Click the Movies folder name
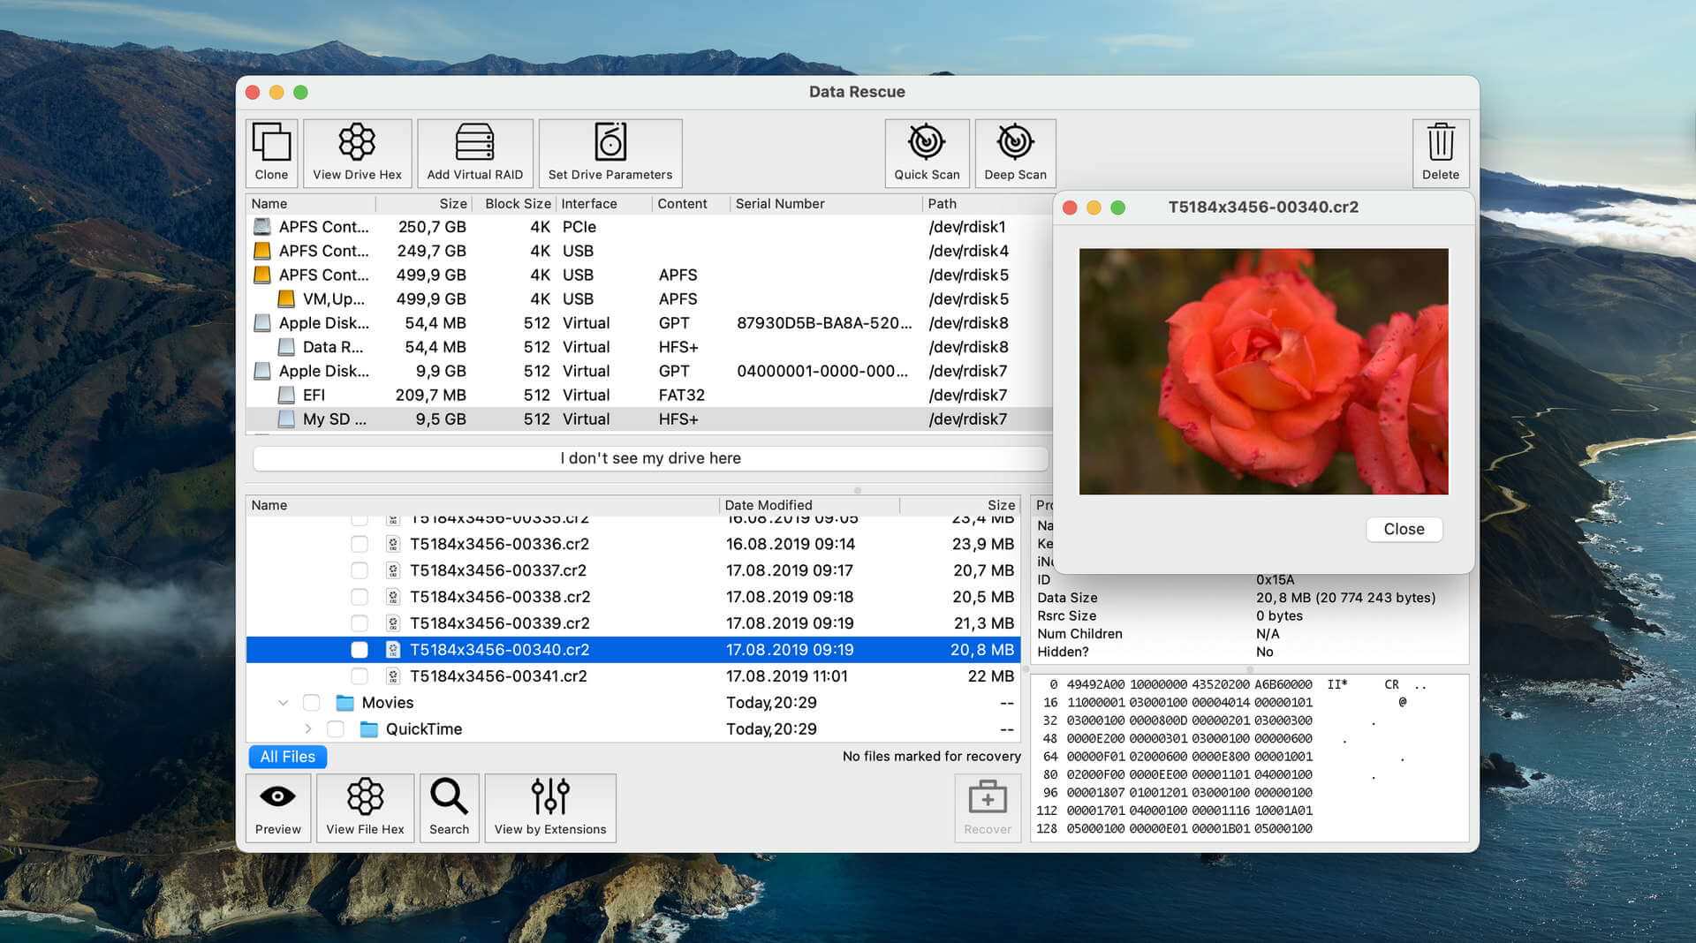 387,703
